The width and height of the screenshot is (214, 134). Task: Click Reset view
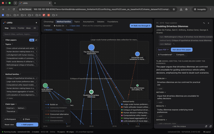(x=9, y=125)
